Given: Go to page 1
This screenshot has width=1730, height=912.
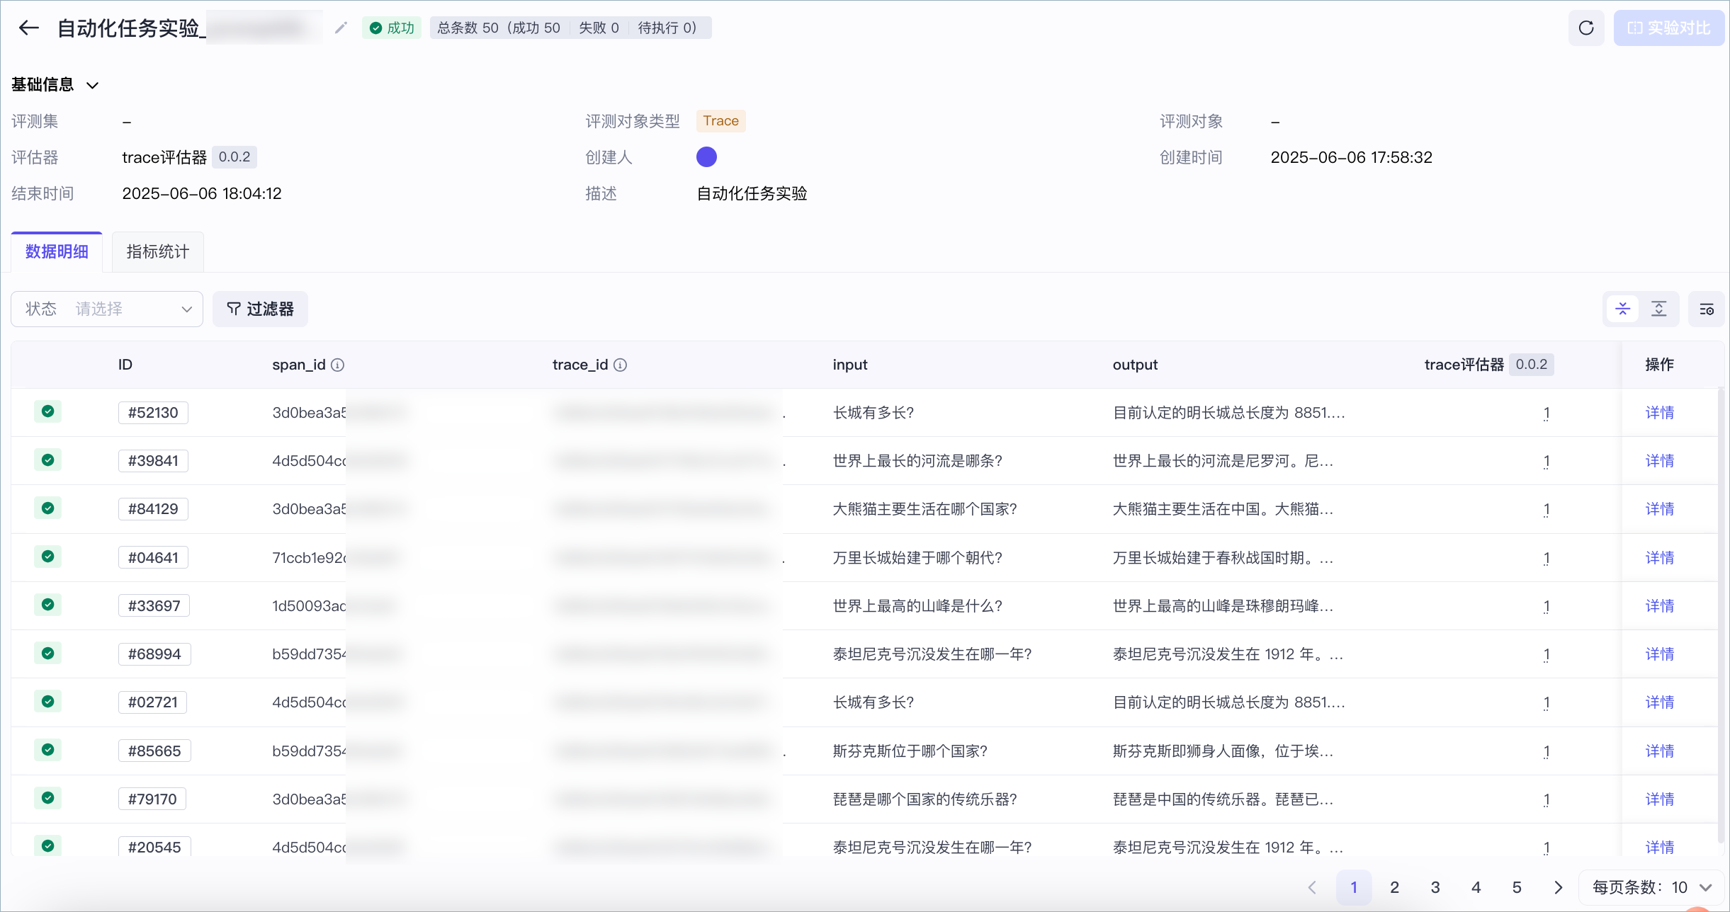Looking at the screenshot, I should [1354, 887].
